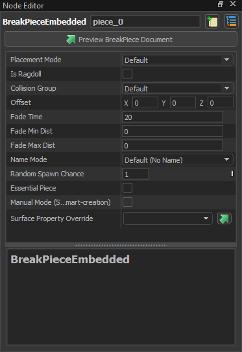This screenshot has width=242, height=352.
Task: Open the Name Mode dropdown
Action: point(178,160)
